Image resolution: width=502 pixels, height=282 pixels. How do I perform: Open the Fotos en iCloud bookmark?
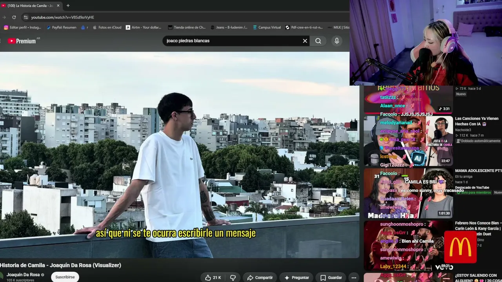pyautogui.click(x=107, y=27)
